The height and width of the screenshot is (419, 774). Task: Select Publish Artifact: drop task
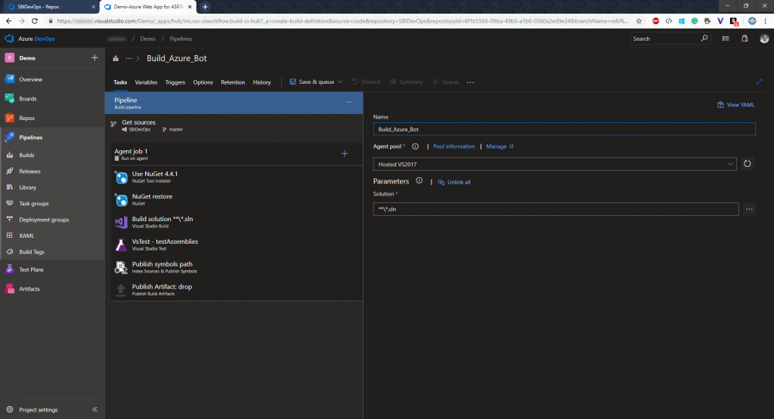tap(237, 290)
